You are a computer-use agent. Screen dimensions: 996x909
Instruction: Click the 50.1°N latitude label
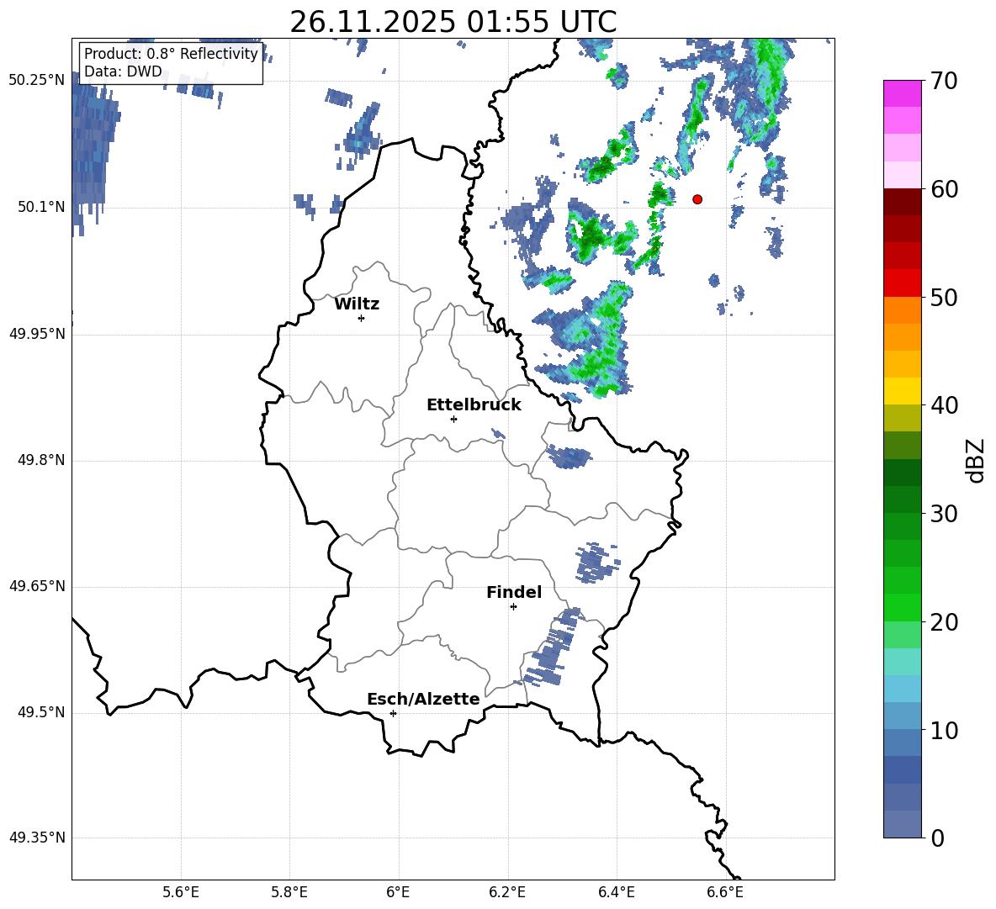[41, 207]
